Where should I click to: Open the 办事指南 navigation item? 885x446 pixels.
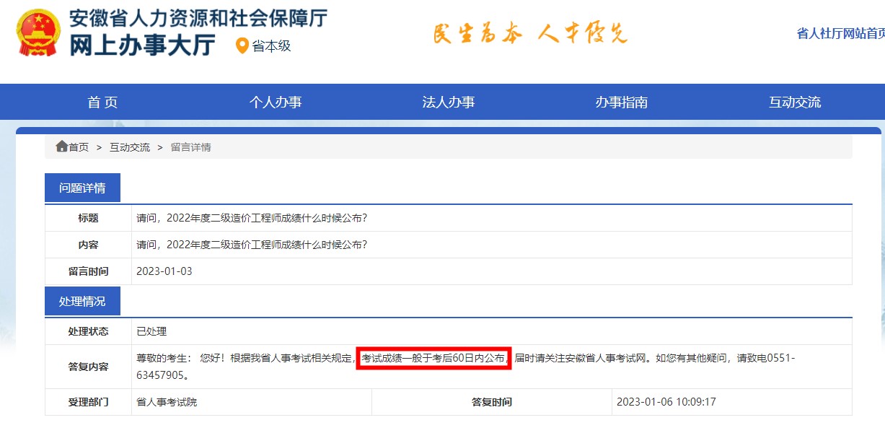(x=622, y=102)
